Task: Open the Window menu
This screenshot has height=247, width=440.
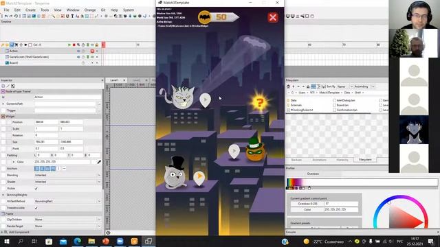Action: tap(73, 10)
